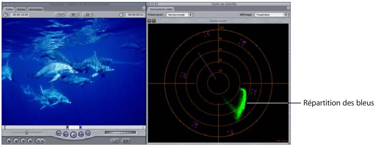Click the clock icon beside the duration field

pyautogui.click(x=6, y=14)
